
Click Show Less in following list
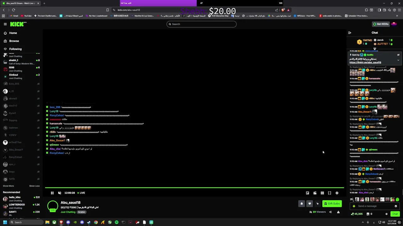[34, 186]
